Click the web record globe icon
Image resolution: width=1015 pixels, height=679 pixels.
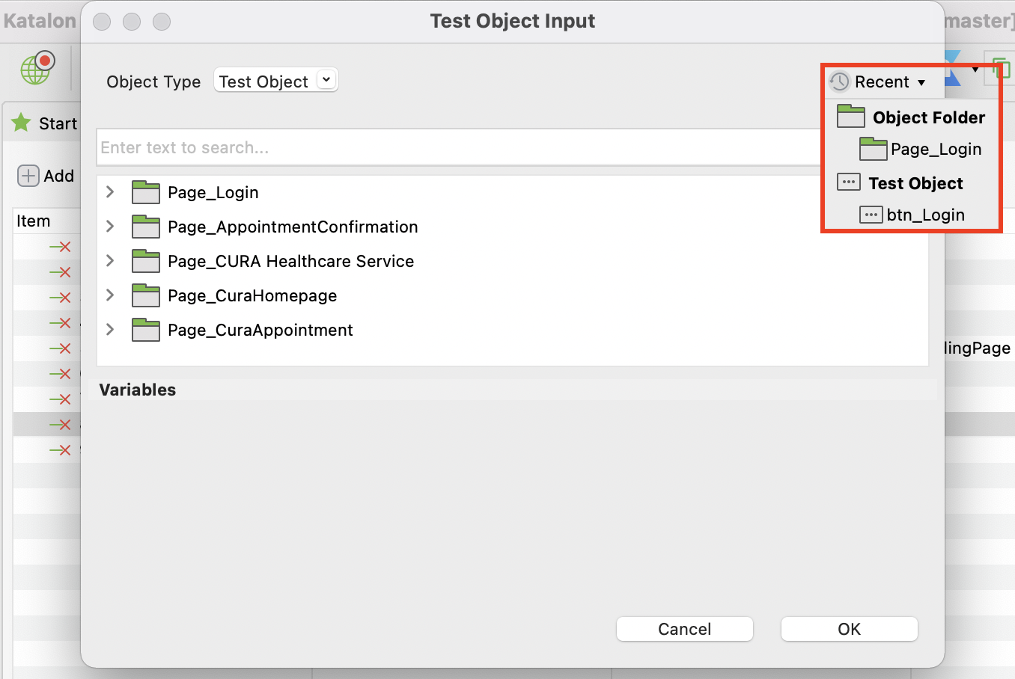(37, 69)
